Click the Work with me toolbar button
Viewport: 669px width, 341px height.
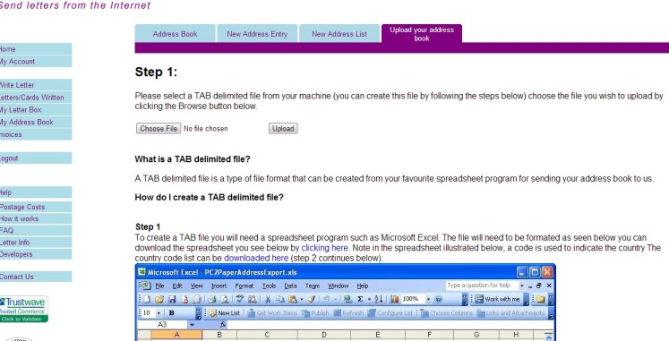[498, 299]
